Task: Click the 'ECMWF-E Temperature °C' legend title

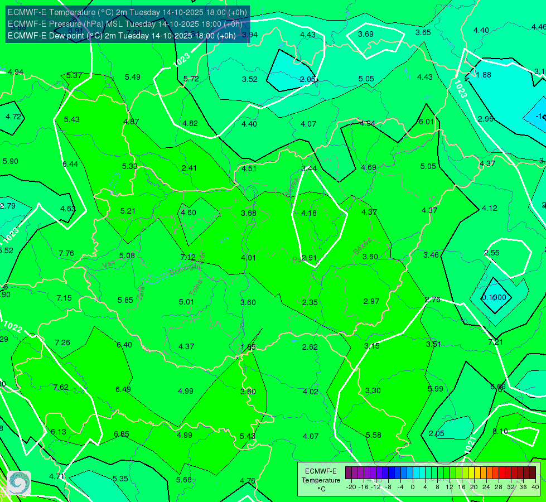Action: 321,480
